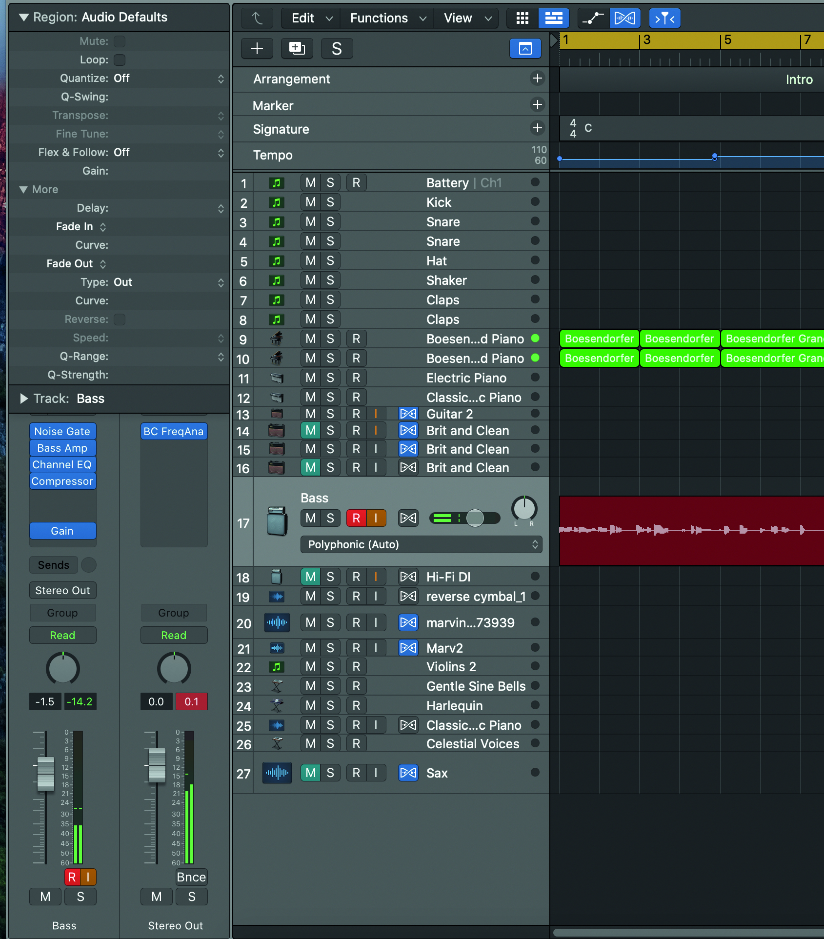
Task: Toggle solo mode S button near add track
Action: click(337, 48)
